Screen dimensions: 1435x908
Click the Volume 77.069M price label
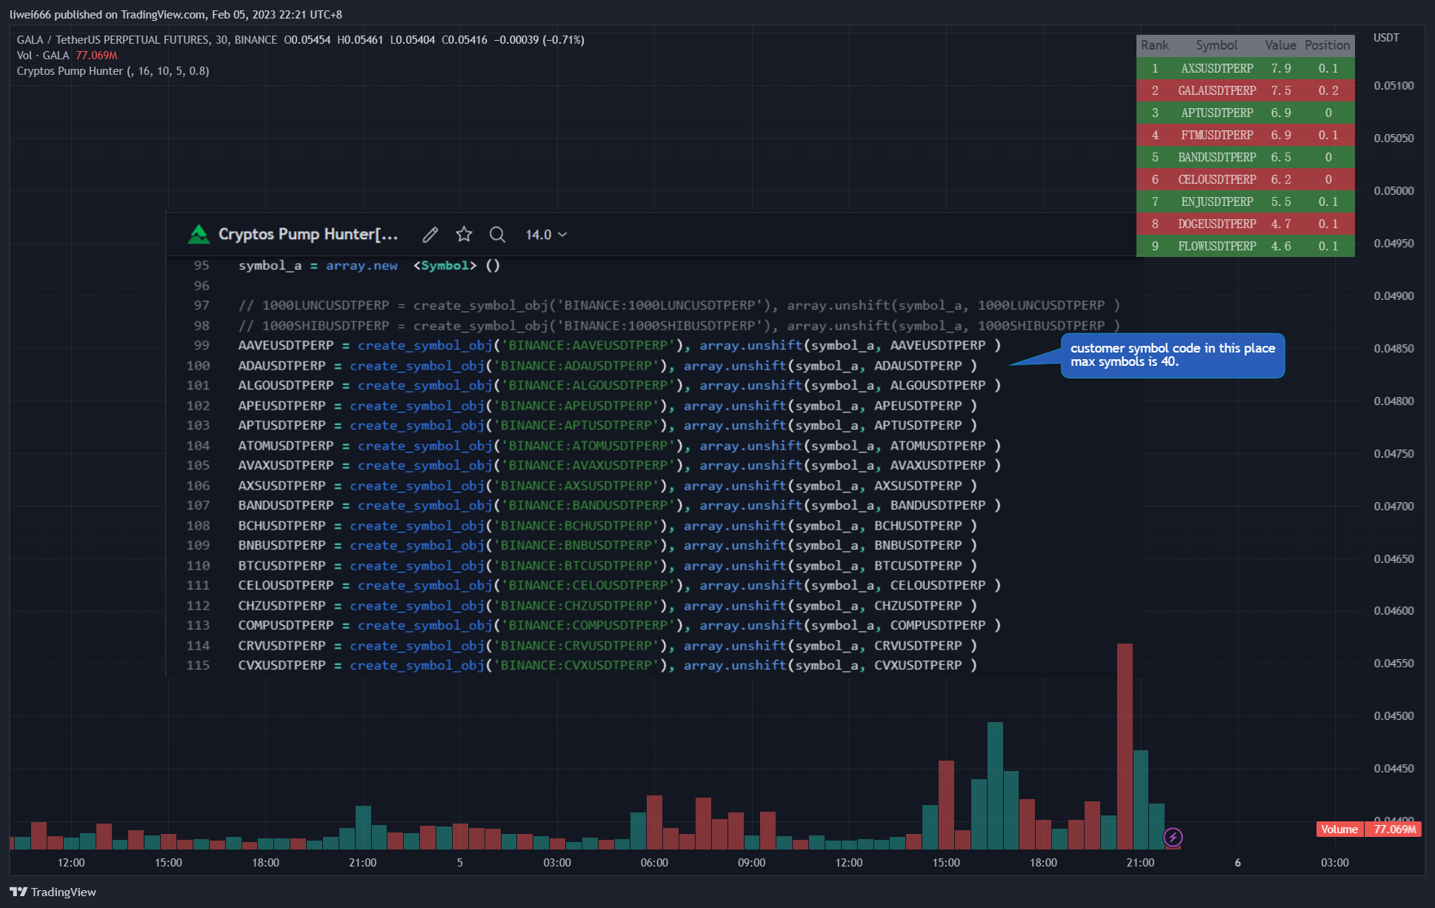click(1368, 829)
